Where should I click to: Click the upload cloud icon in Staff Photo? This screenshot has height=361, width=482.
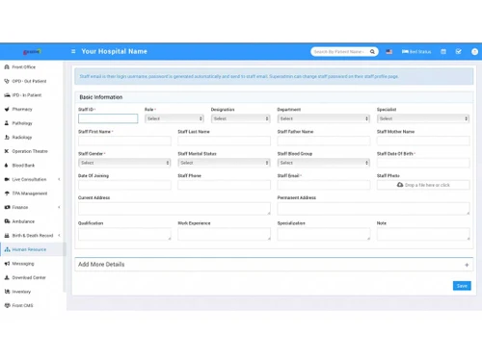point(400,185)
